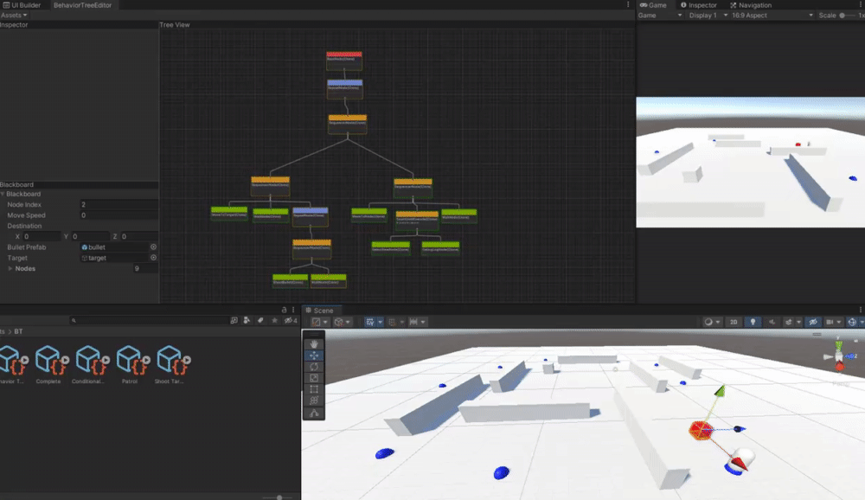Click the object picker for Bullet Prefab
The height and width of the screenshot is (500, 865).
[153, 247]
